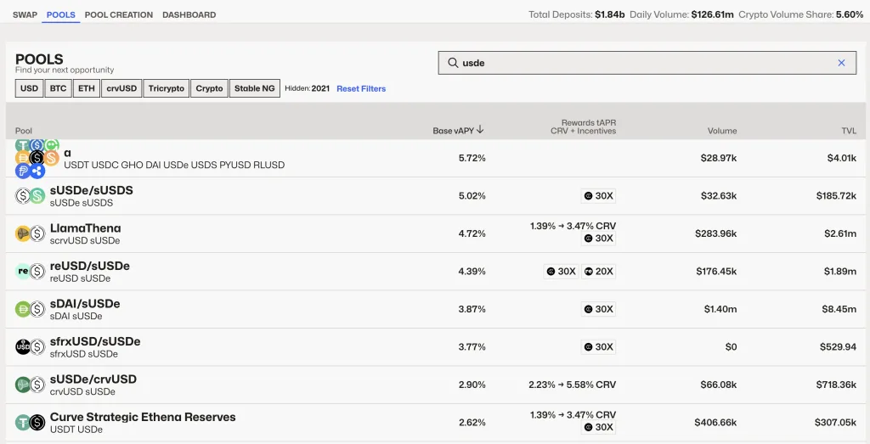Click the 30X badge in LlamaThena row
Image resolution: width=870 pixels, height=444 pixels.
click(599, 239)
